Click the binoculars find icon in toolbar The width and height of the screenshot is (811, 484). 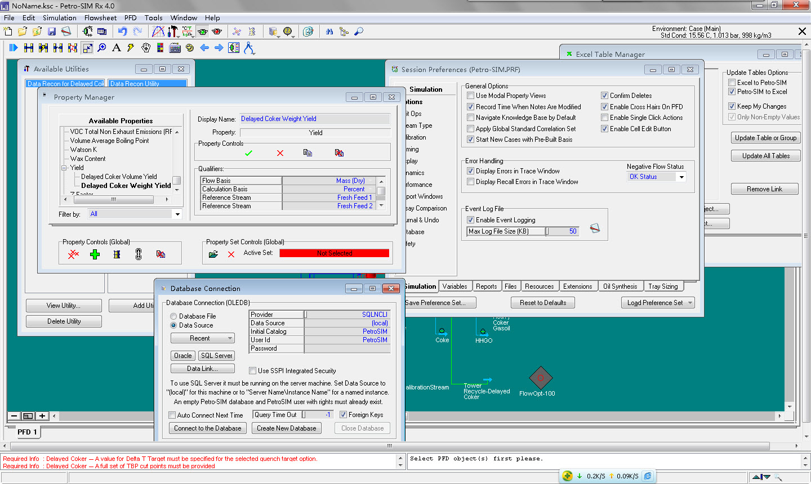click(x=329, y=32)
